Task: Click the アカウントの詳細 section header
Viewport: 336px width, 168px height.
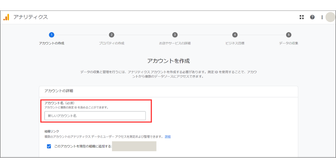Action: (59, 91)
